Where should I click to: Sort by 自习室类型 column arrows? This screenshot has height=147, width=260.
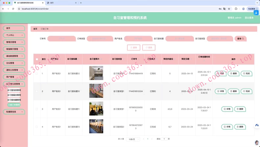pos(123,59)
